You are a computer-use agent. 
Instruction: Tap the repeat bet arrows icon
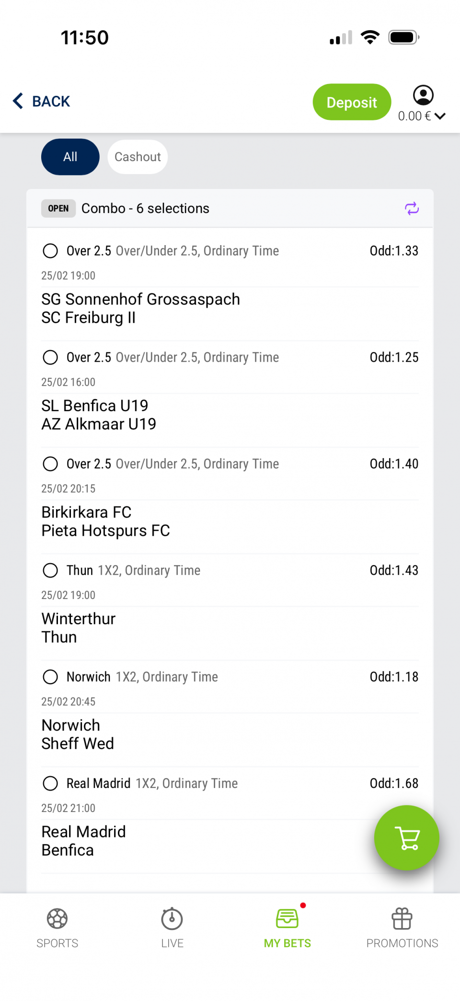(x=412, y=209)
